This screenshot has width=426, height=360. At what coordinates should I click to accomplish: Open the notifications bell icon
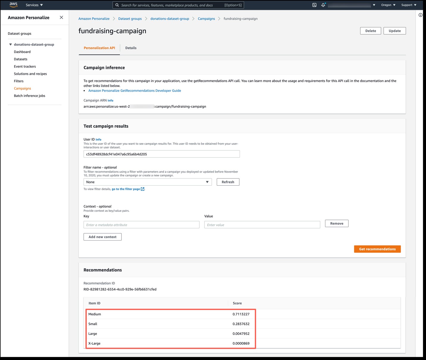[x=323, y=5]
